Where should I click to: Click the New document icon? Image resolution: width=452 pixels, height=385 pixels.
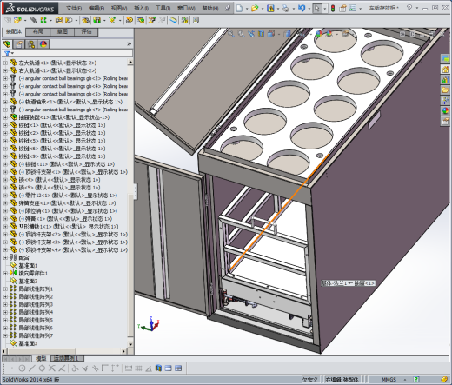coord(239,9)
